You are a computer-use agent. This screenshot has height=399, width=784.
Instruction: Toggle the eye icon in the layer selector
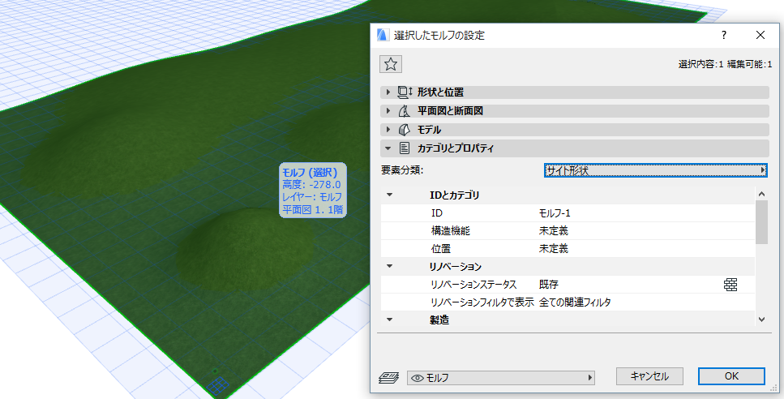(417, 378)
